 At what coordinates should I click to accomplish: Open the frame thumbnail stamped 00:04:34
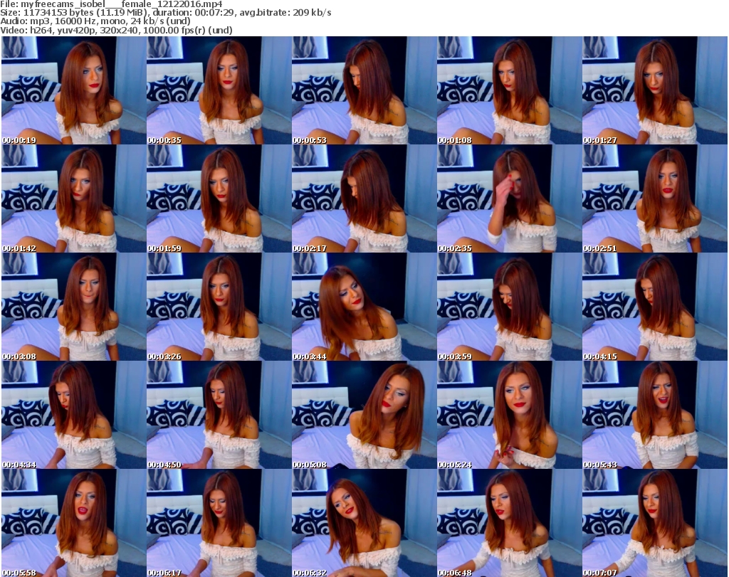click(x=73, y=415)
